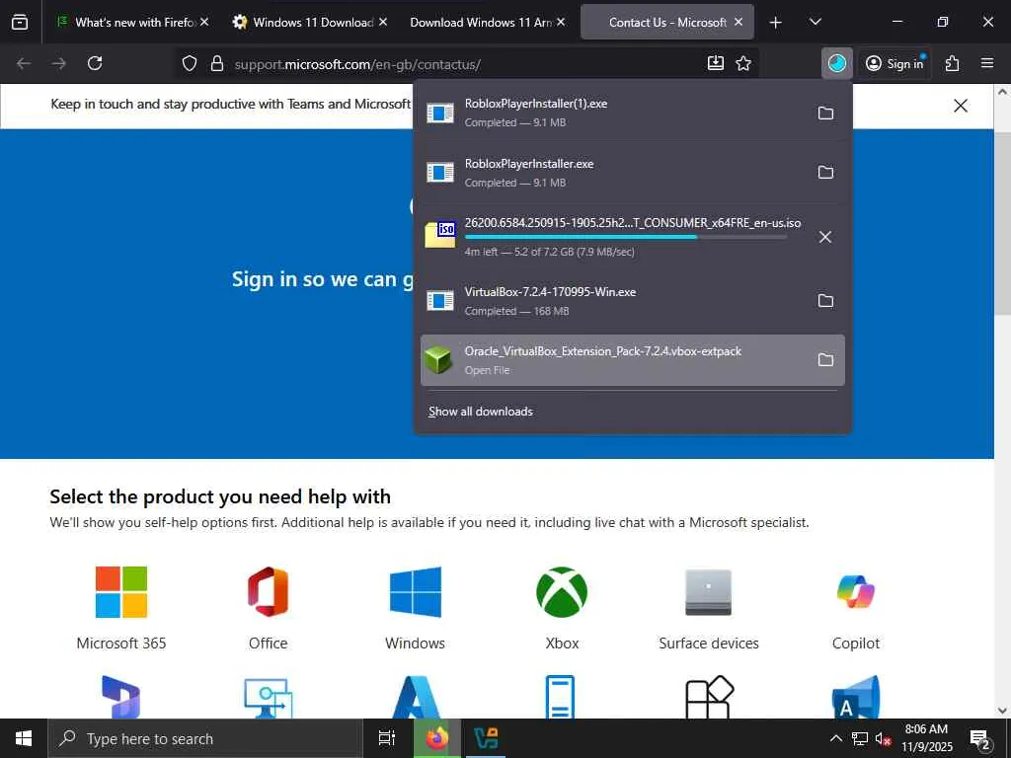Open the extensions puzzle icon

pyautogui.click(x=953, y=63)
